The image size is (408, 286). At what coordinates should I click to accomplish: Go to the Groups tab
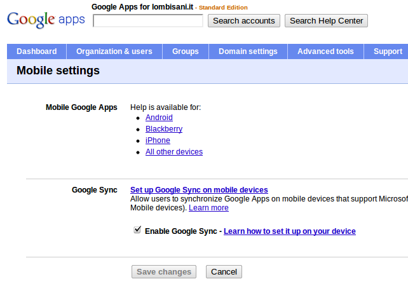[x=186, y=51]
